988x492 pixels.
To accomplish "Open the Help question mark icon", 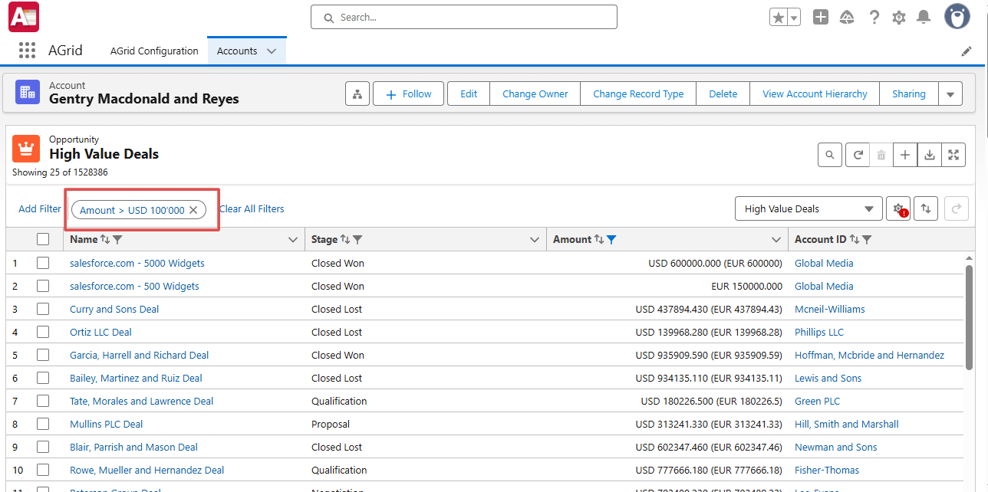I will pyautogui.click(x=874, y=17).
